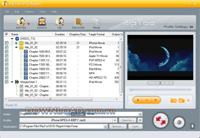Click the VIDEO_TS disc icon
Screen dimensions: 200x138
tap(17, 39)
